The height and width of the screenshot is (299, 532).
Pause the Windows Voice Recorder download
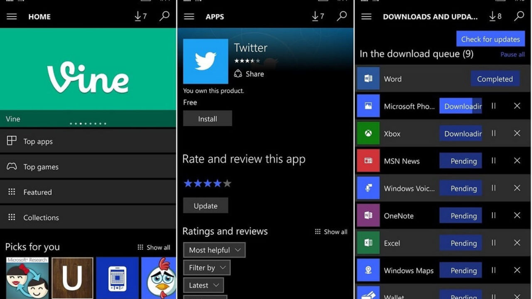pyautogui.click(x=494, y=188)
